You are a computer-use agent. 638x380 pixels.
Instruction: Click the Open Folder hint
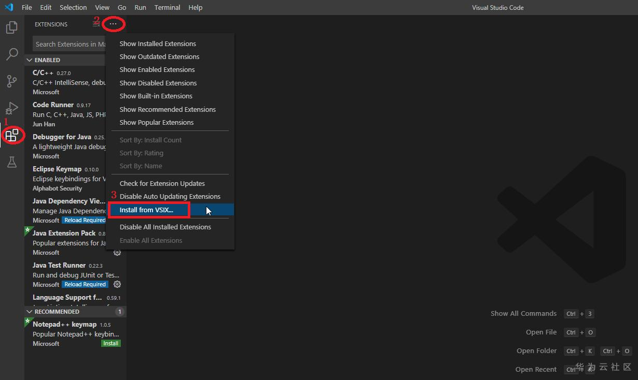pyautogui.click(x=536, y=350)
